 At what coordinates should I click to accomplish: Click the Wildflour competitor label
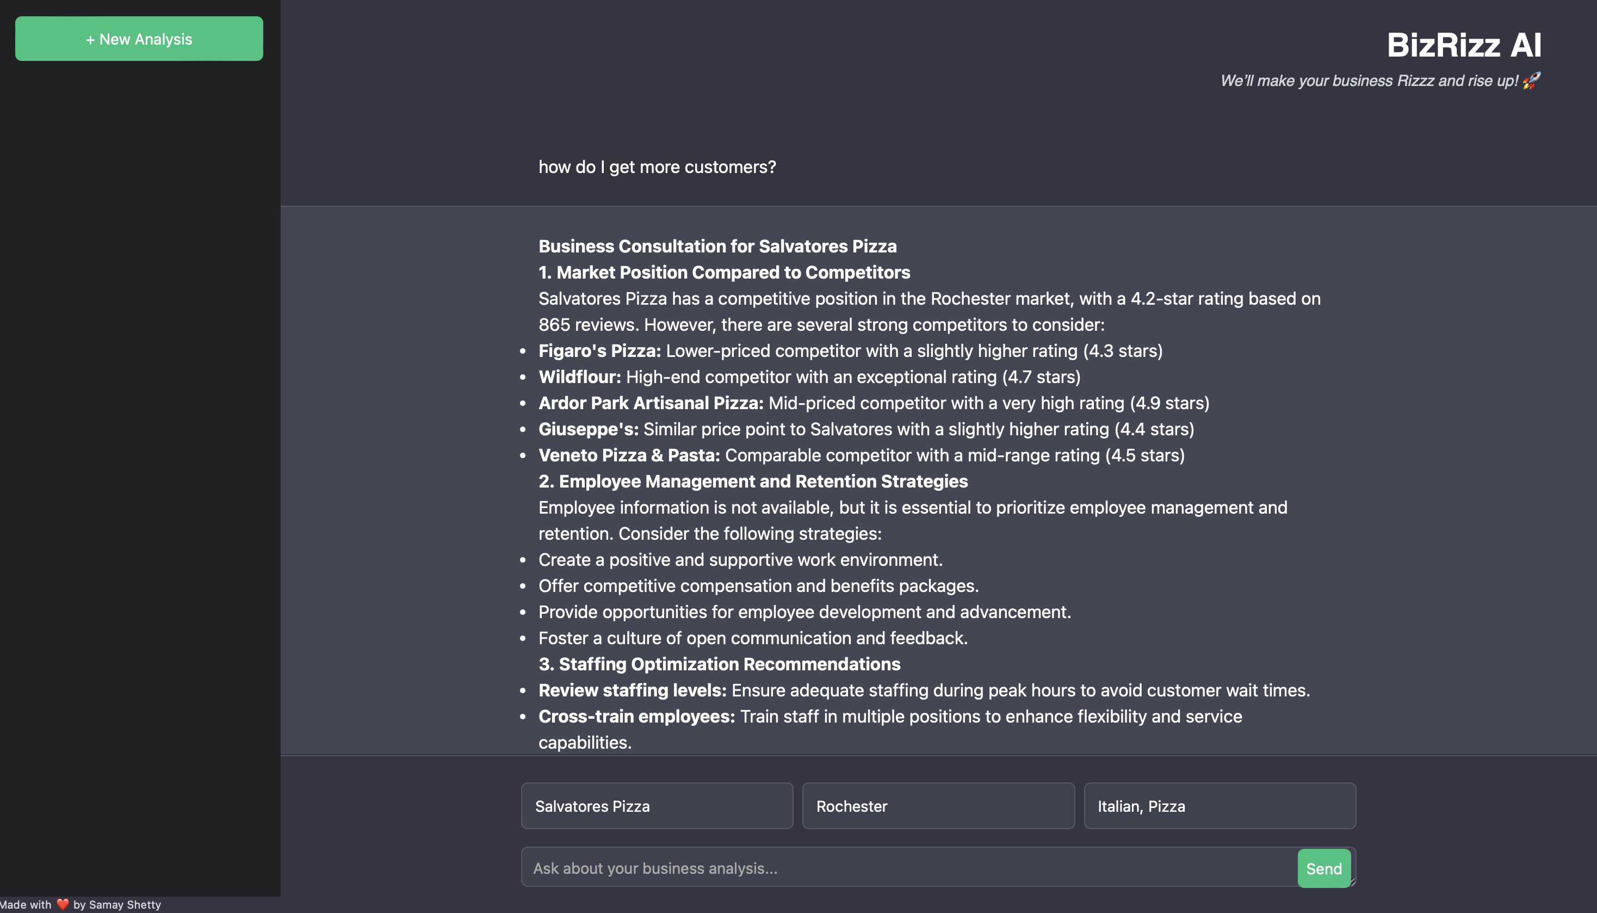[579, 377]
